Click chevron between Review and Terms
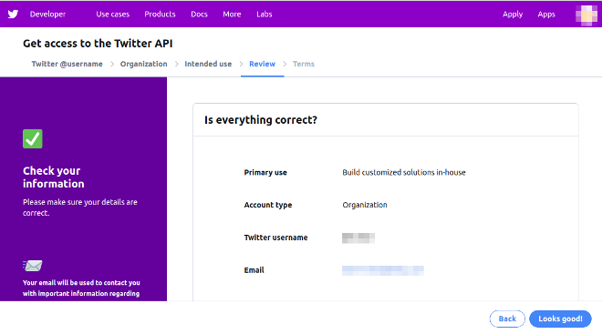 [x=285, y=64]
